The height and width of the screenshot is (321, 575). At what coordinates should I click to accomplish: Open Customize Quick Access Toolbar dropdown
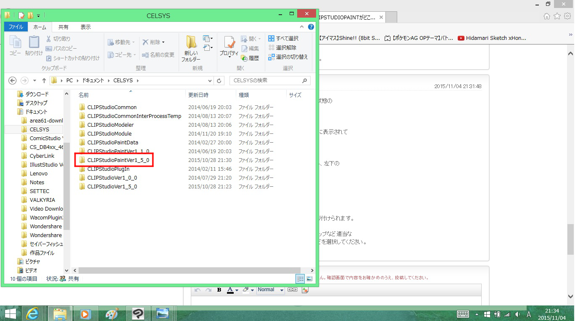(38, 16)
